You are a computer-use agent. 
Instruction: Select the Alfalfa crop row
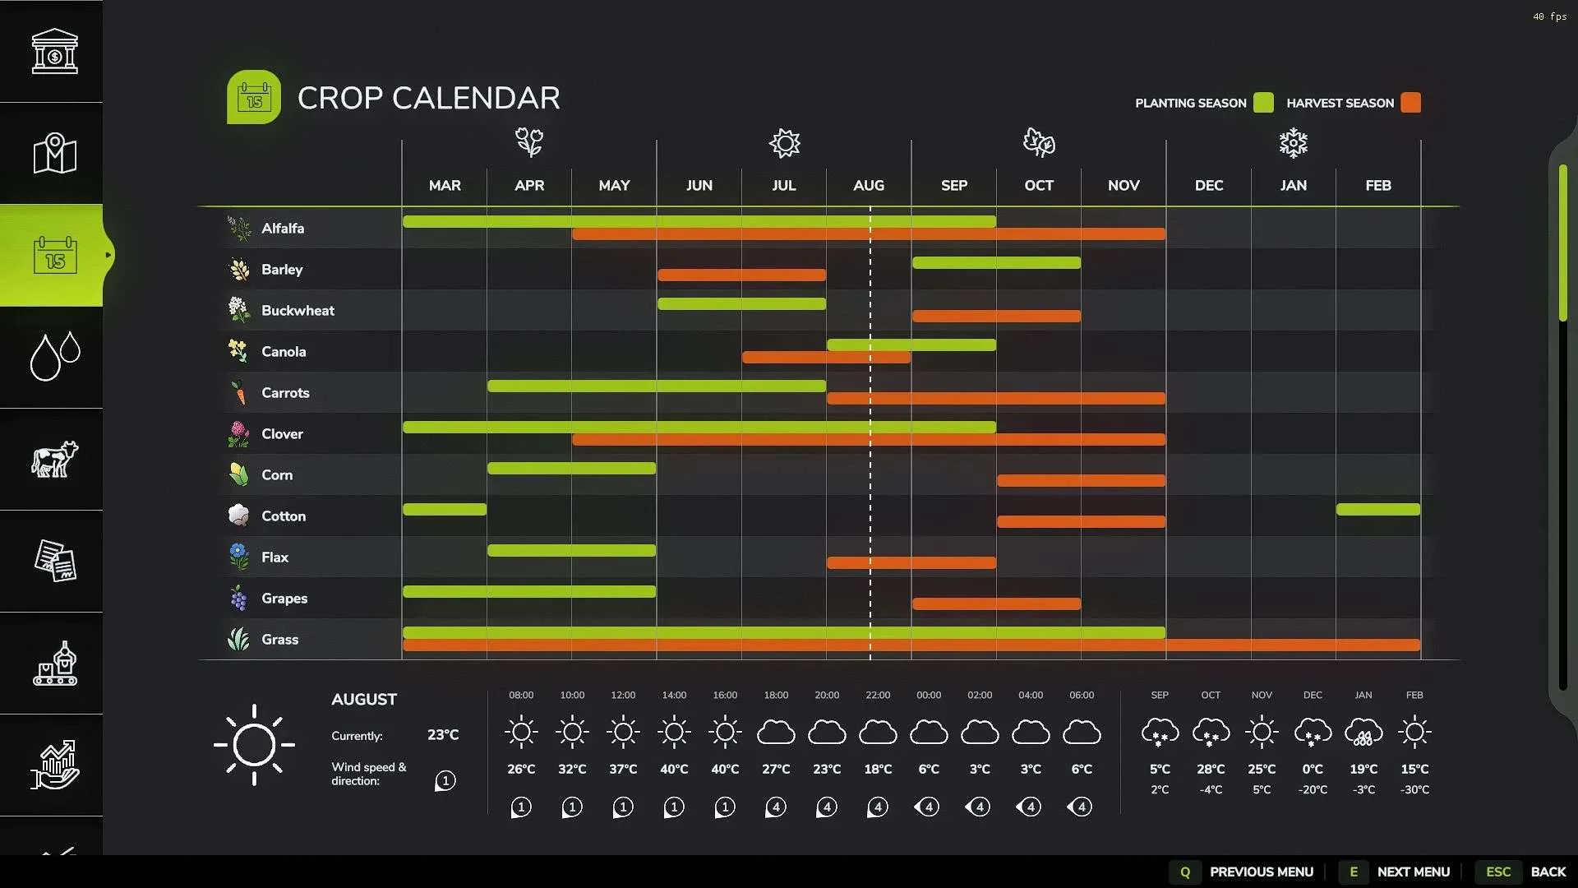pos(828,228)
